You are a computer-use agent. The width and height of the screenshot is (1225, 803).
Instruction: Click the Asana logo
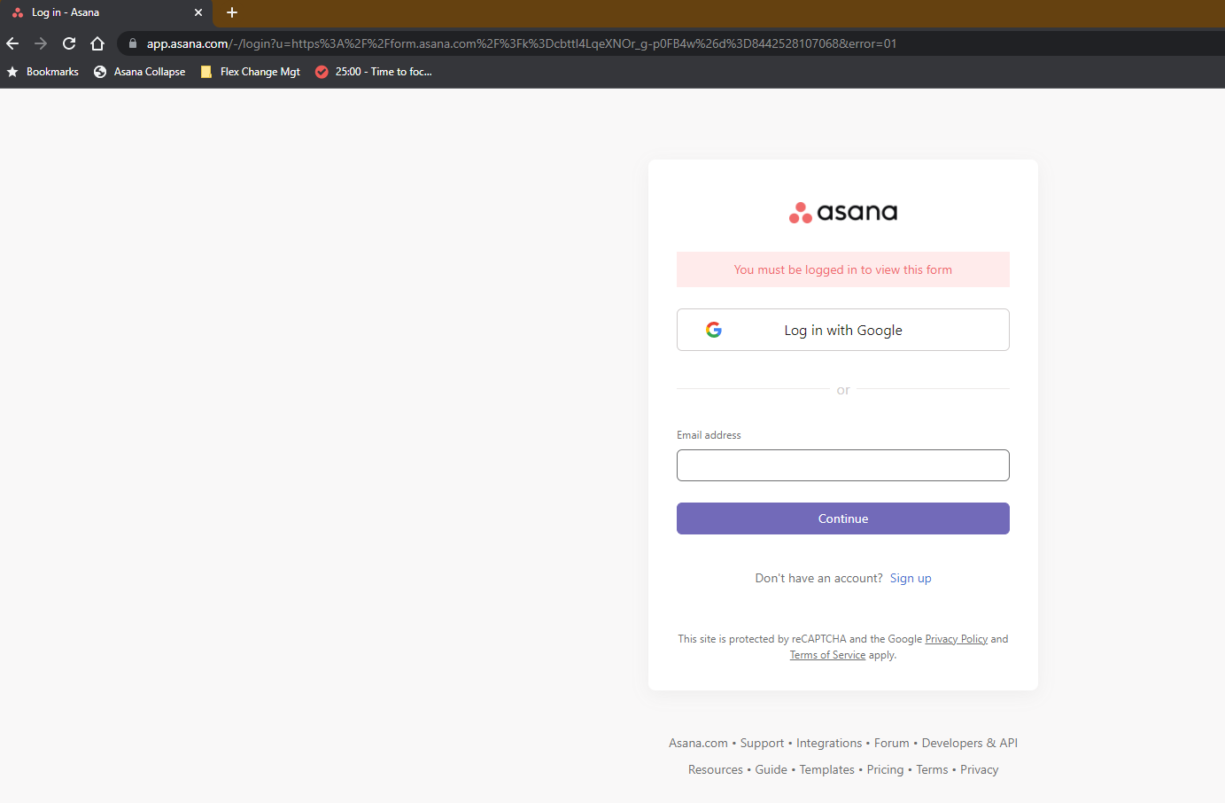click(x=843, y=212)
